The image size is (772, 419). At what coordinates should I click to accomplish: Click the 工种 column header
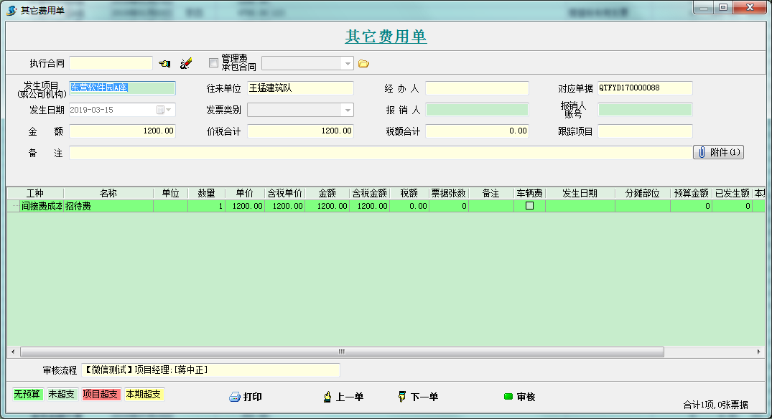[35, 193]
